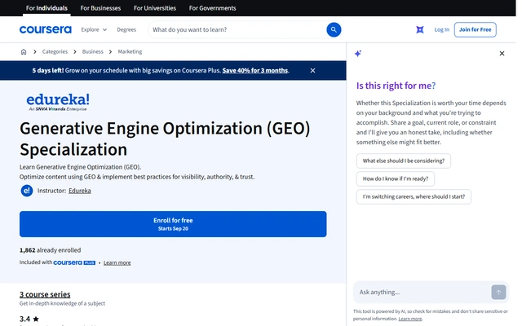Focus the 'Ask anything...' chat input
The width and height of the screenshot is (522, 326).
click(x=422, y=292)
